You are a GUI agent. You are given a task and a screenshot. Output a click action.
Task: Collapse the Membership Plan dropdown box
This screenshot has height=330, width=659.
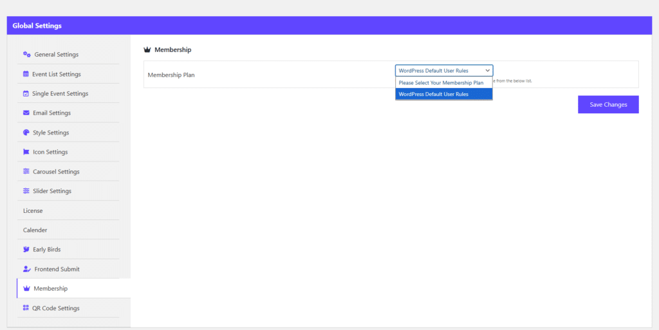click(x=444, y=71)
